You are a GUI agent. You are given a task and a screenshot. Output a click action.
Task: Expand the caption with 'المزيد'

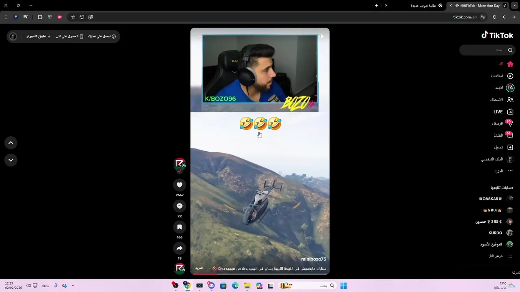coord(199,268)
